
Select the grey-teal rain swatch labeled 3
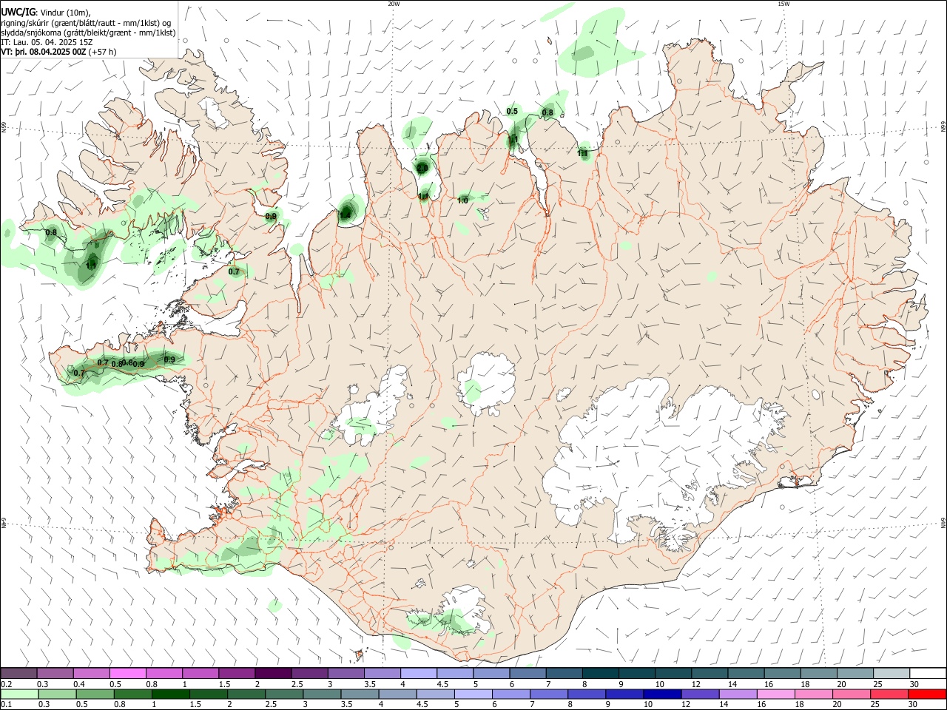click(322, 694)
